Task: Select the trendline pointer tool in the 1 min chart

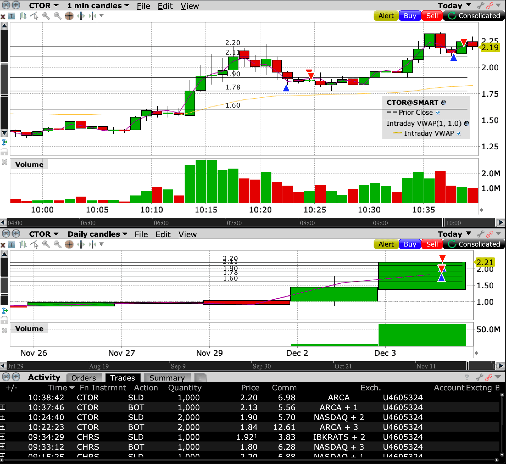Action: click(x=34, y=16)
